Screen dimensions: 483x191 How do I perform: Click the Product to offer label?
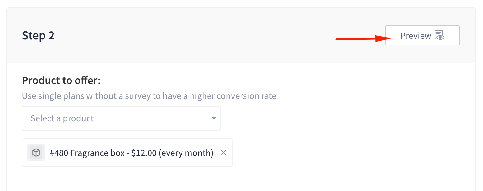point(61,81)
